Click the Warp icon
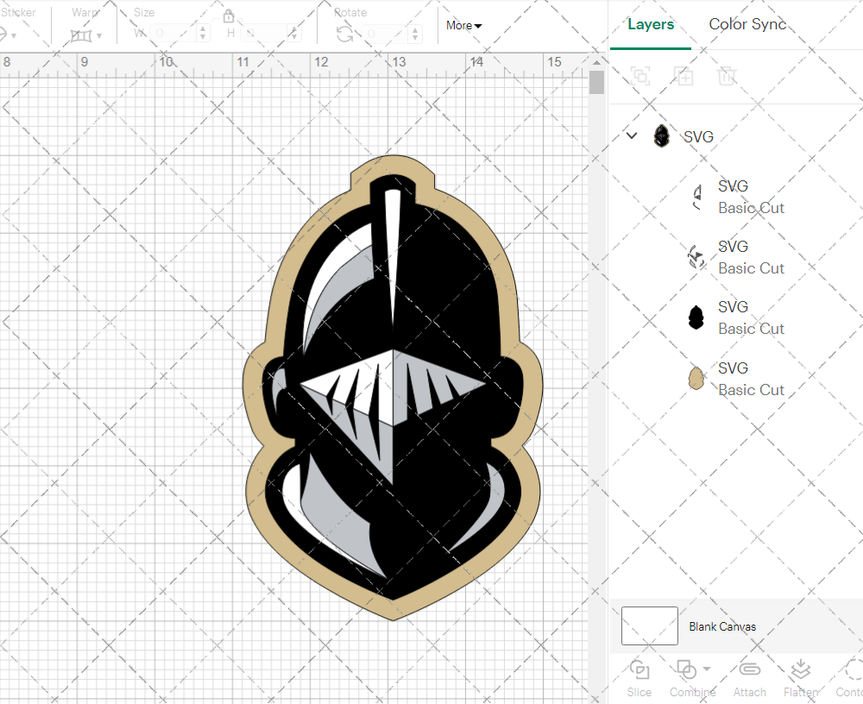Viewport: 863px width, 704px height. click(x=81, y=35)
